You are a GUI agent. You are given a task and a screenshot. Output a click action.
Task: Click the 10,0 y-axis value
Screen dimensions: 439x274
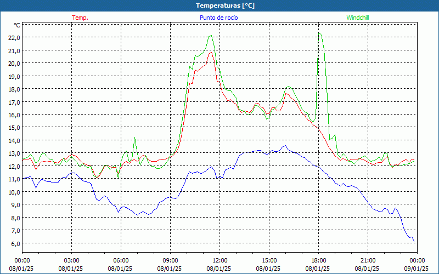coord(14,192)
